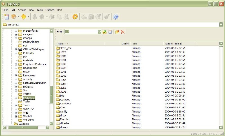Click the open archive box icon
The height and width of the screenshot is (136, 225).
(13, 17)
